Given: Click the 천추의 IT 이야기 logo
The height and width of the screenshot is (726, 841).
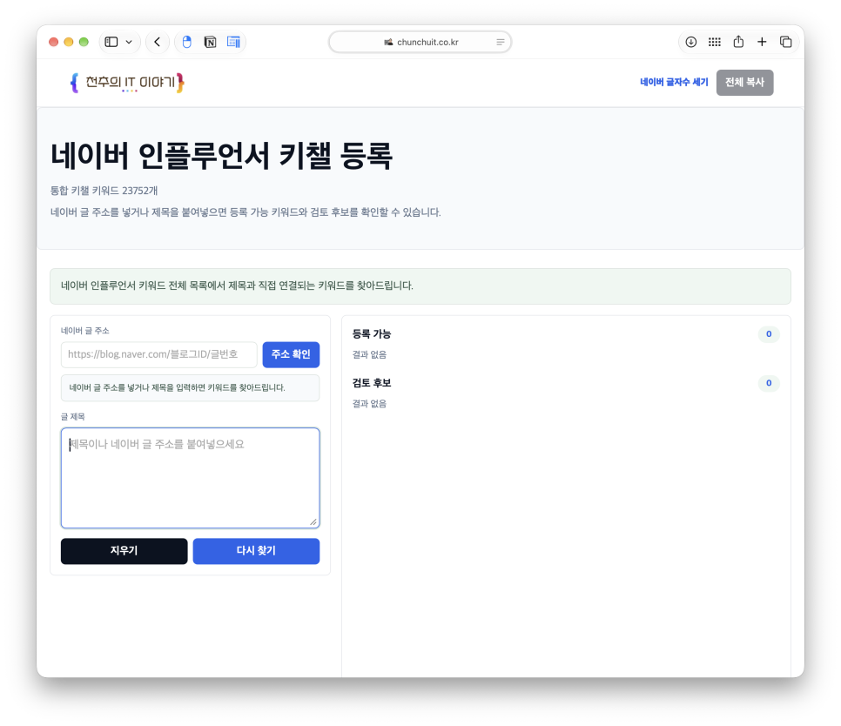Looking at the screenshot, I should click(x=127, y=83).
